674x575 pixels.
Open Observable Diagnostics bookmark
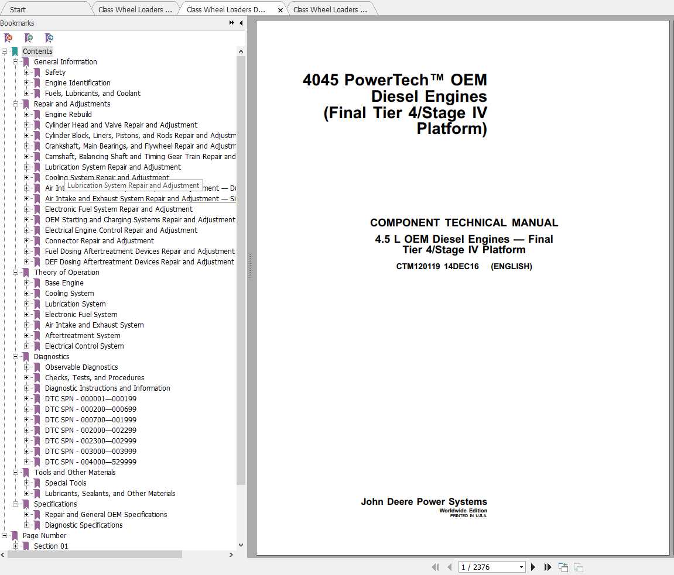(x=81, y=367)
